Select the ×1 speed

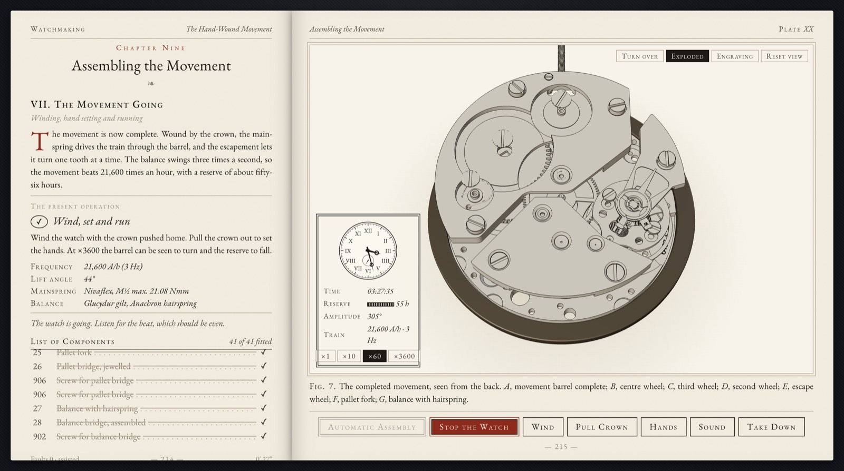[326, 356]
